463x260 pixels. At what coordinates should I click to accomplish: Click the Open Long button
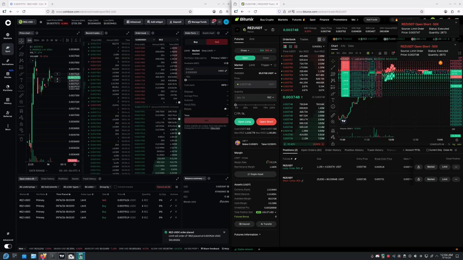(244, 122)
